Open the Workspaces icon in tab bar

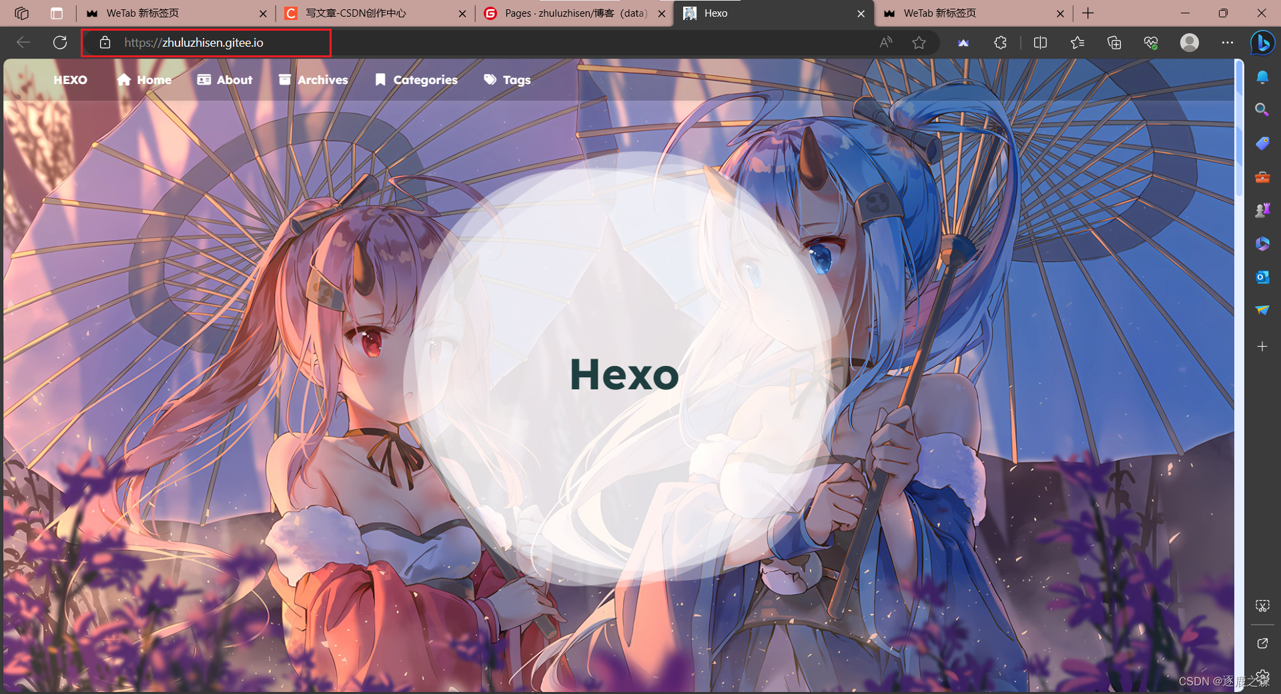21,13
